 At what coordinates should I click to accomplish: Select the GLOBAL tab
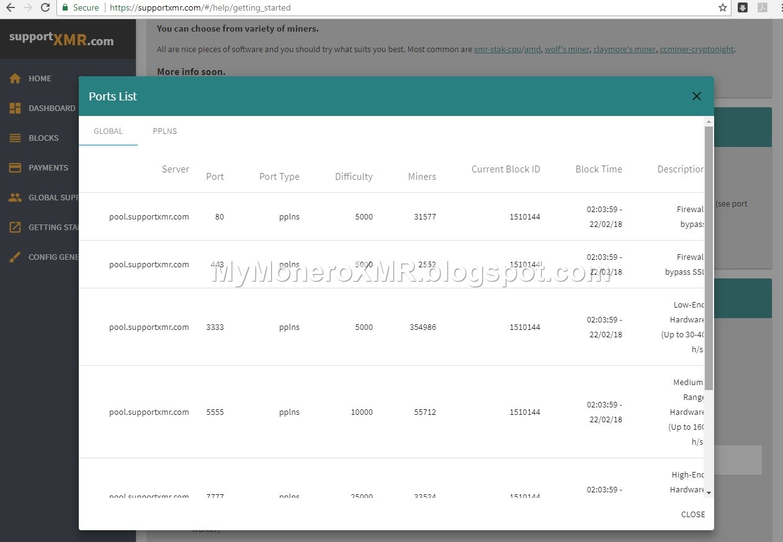(108, 131)
